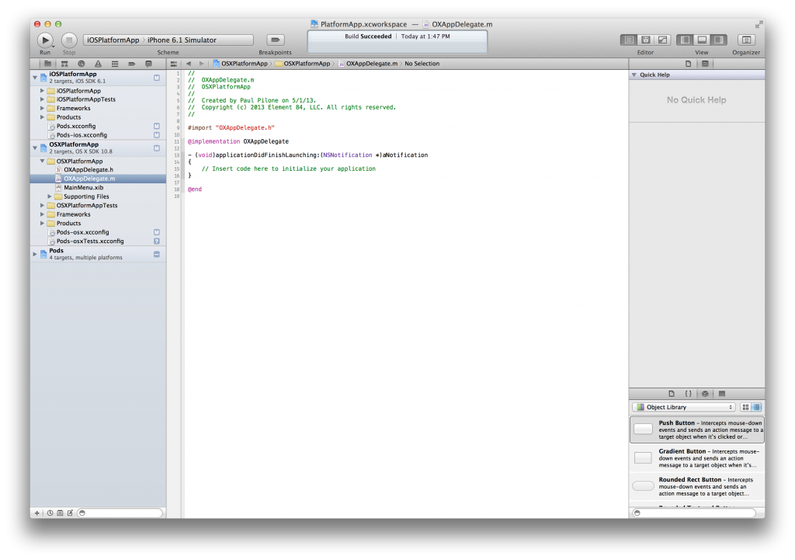Image resolution: width=795 pixels, height=560 pixels.
Task: Show the File inspector
Action: pos(688,64)
